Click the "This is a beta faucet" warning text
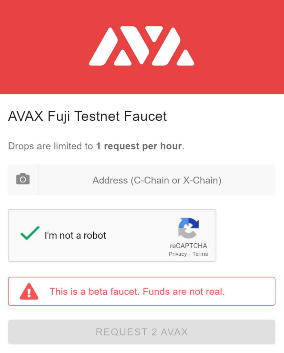 (95, 292)
